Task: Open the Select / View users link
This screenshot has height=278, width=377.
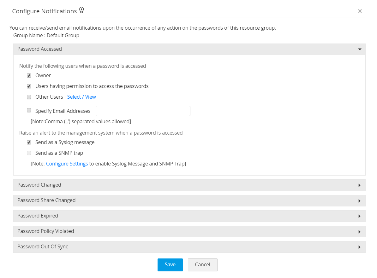Action: [81, 97]
